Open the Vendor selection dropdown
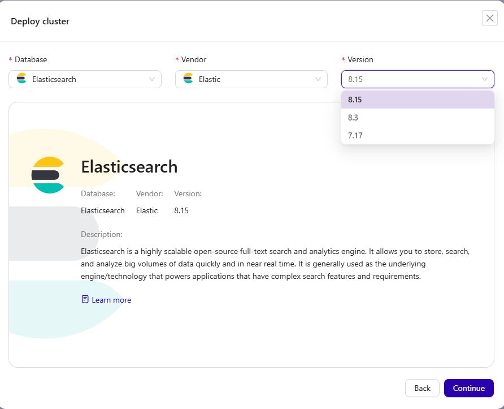Screen dimensions: 504x409 tap(251, 79)
